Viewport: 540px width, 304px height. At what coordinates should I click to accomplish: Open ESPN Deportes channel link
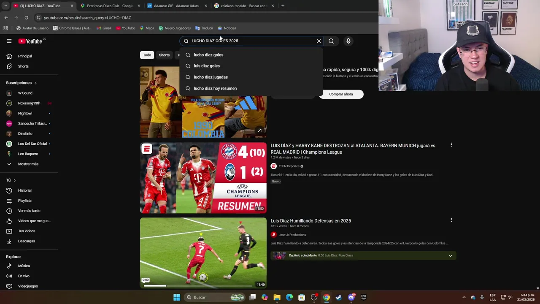pyautogui.click(x=289, y=166)
